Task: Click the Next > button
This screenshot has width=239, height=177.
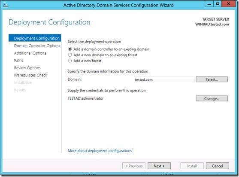Action: 159,166
